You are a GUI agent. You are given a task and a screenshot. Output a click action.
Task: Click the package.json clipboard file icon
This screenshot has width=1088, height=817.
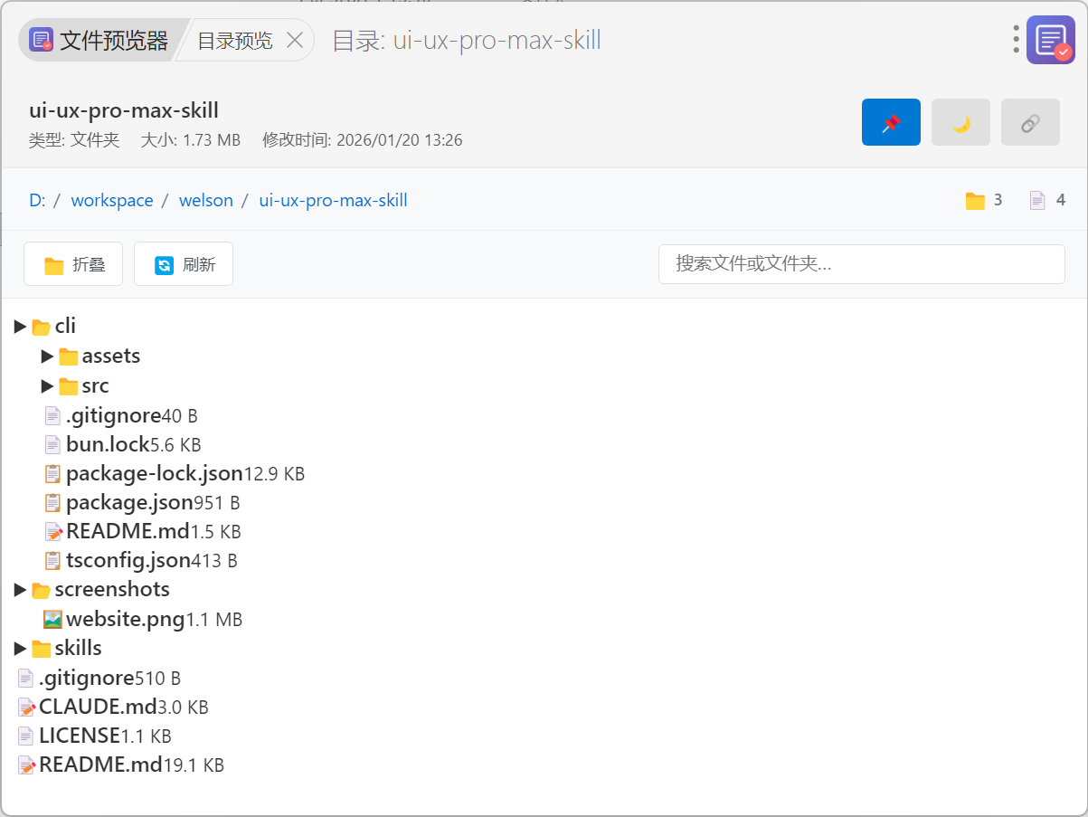tap(53, 502)
